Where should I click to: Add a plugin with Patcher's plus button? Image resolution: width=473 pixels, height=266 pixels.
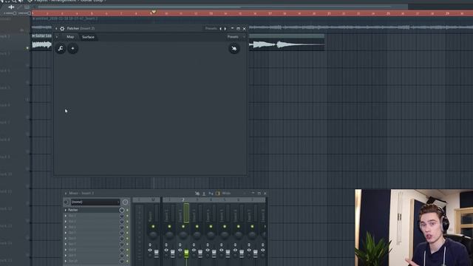click(72, 49)
